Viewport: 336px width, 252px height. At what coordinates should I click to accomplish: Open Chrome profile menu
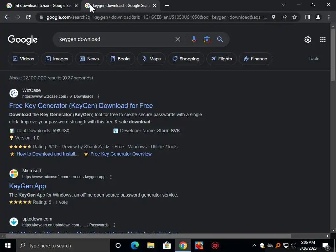coord(318,17)
